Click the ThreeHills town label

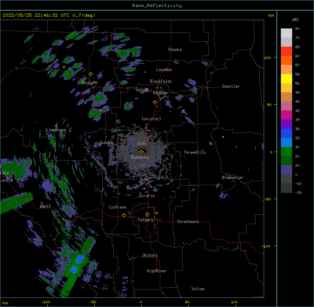[195, 152]
